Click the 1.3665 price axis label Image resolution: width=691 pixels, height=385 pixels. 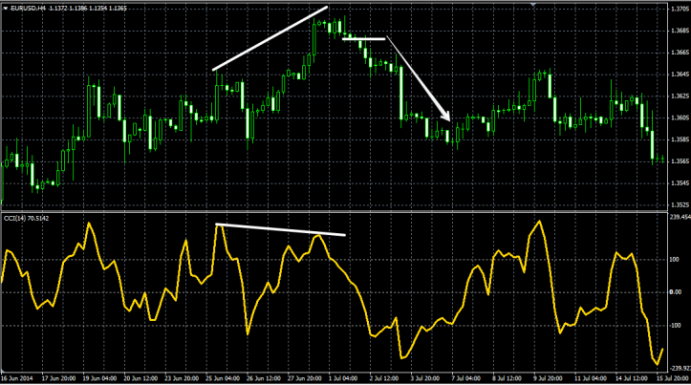pyautogui.click(x=680, y=53)
